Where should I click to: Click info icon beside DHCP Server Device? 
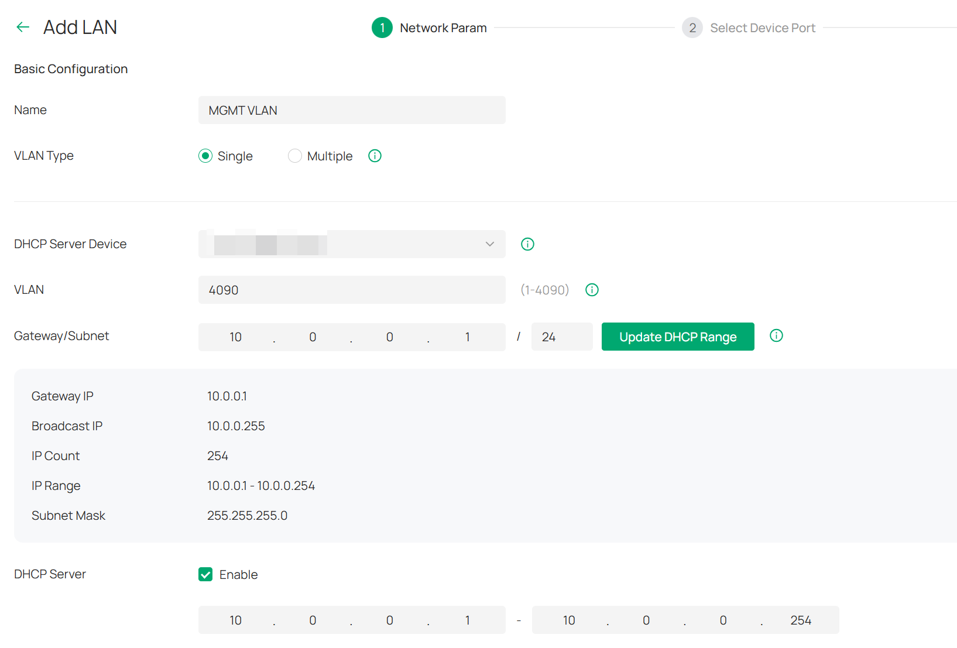tap(527, 244)
